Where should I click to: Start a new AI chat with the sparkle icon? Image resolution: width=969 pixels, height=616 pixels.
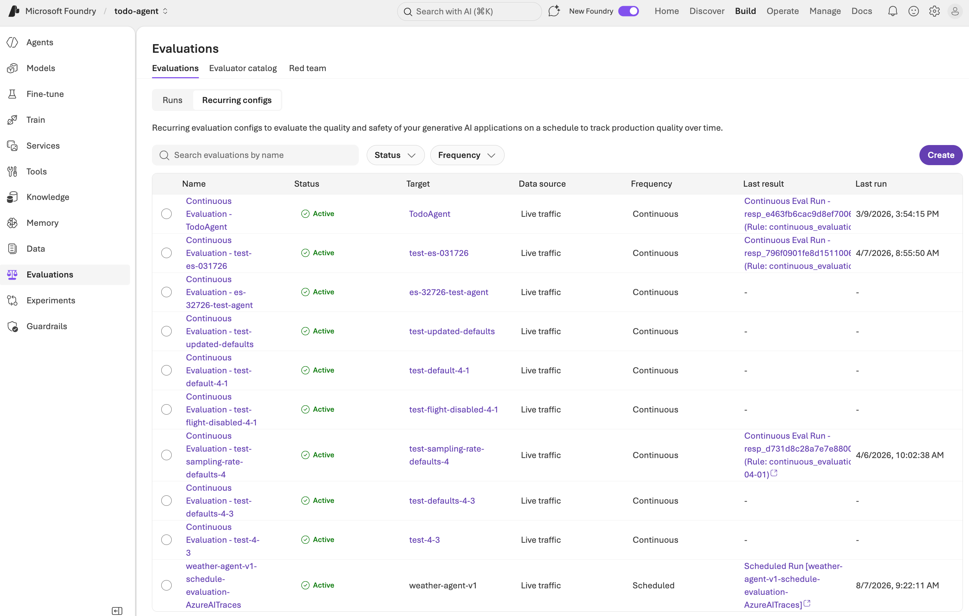pos(554,11)
